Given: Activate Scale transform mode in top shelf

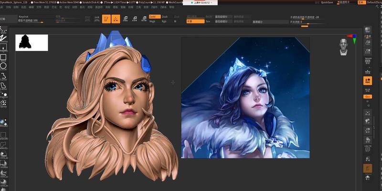Looking at the screenshot, I should 135,19.
